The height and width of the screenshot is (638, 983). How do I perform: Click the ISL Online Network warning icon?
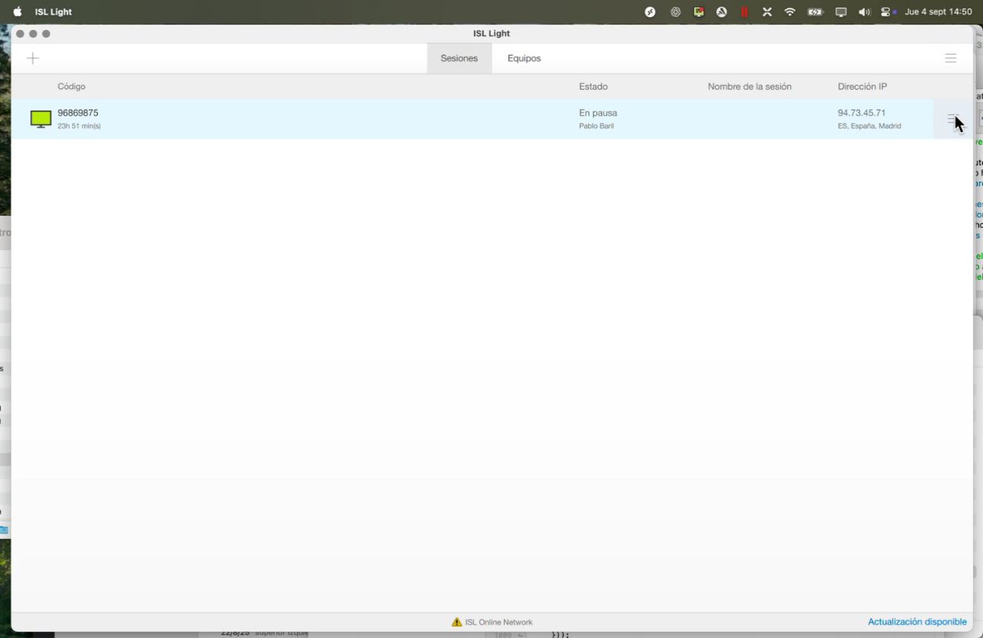pyautogui.click(x=457, y=622)
